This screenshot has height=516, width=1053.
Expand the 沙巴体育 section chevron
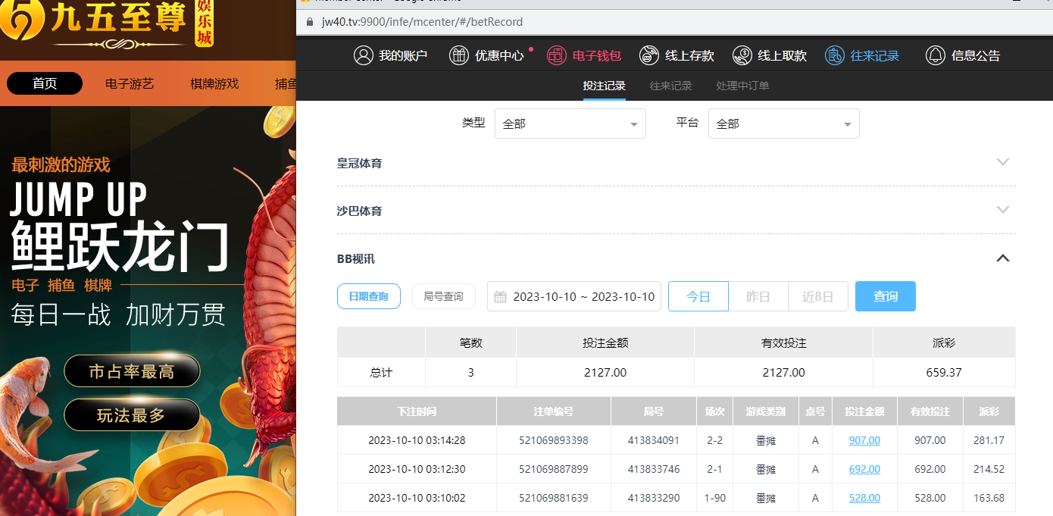pos(1003,210)
